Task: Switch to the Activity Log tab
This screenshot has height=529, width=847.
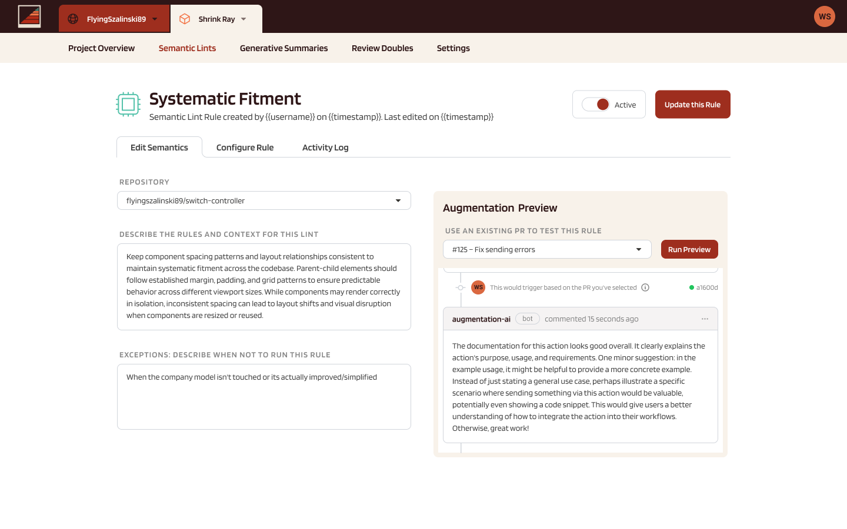Action: pyautogui.click(x=325, y=148)
